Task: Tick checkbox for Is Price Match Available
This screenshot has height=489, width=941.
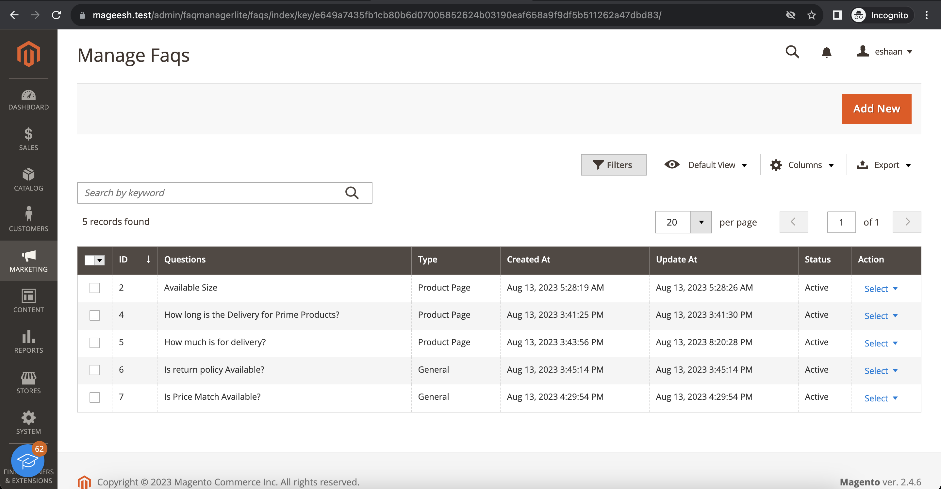Action: pyautogui.click(x=95, y=397)
